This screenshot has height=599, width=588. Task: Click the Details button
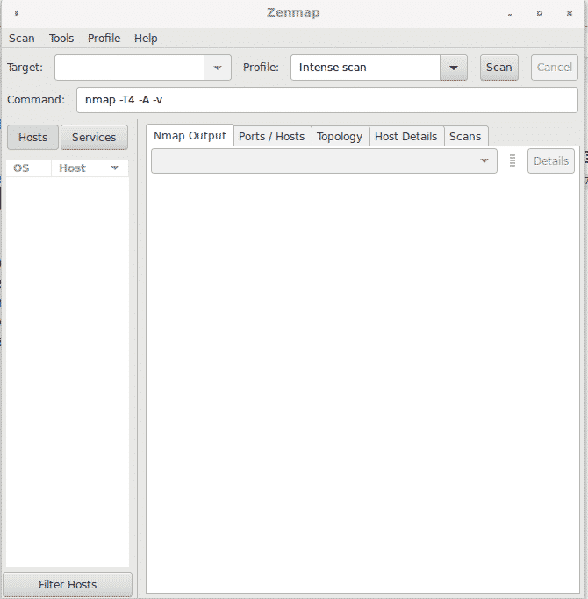pos(551,160)
